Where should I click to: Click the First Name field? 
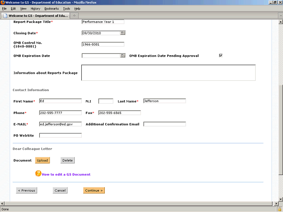[61, 101]
